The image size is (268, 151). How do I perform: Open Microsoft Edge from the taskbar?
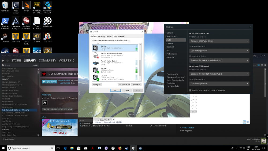coord(65,148)
